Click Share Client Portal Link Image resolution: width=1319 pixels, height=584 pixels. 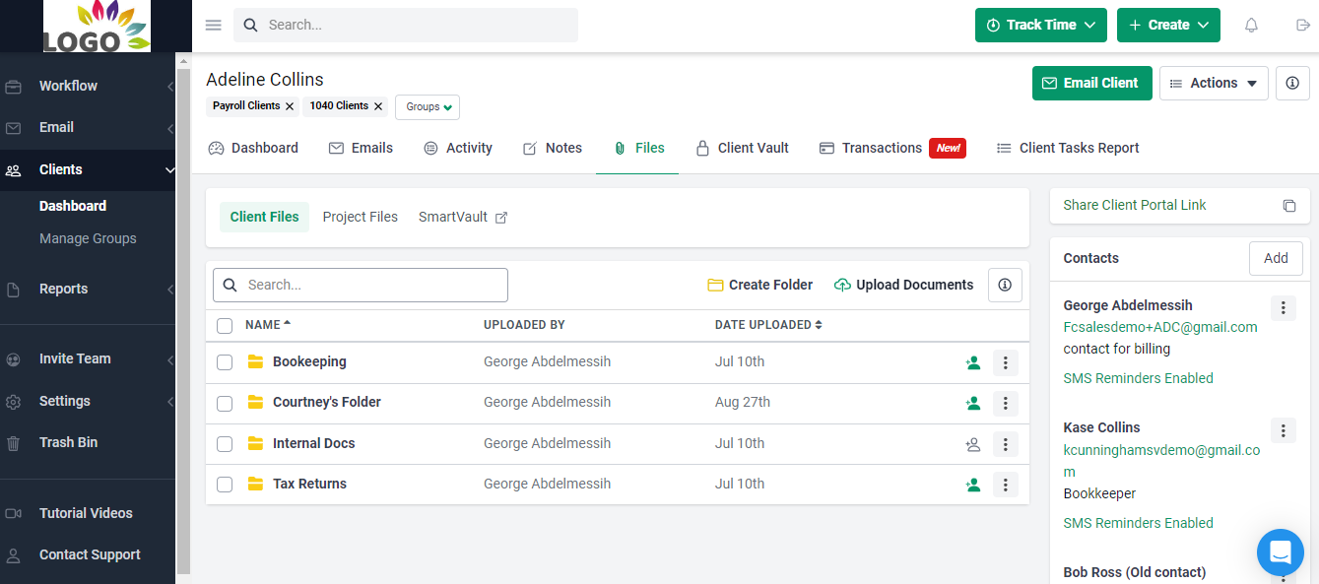coord(1135,205)
